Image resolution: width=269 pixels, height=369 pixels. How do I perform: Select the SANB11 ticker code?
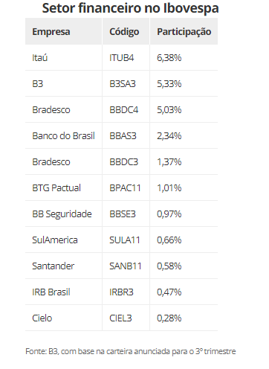(126, 266)
